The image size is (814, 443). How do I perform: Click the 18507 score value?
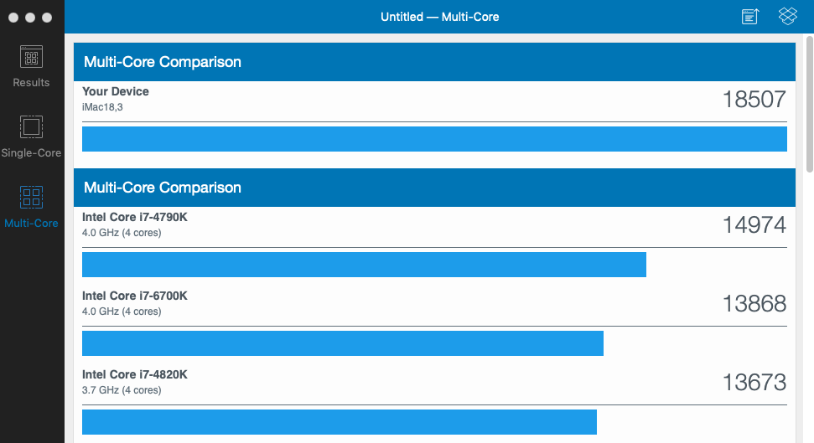click(x=754, y=100)
